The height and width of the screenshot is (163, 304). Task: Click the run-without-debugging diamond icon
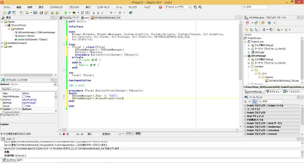pos(74,13)
